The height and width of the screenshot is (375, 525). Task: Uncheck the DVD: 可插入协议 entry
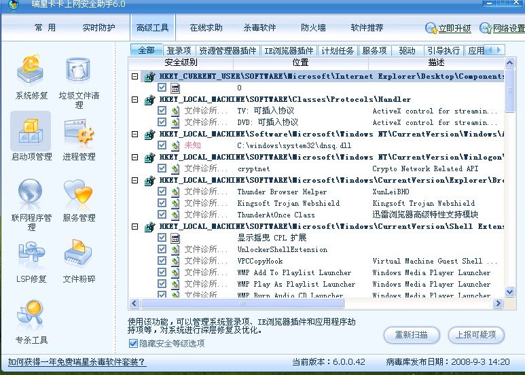[x=162, y=122]
